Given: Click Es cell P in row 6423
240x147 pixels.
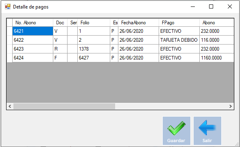Looking at the screenshot, I should pyautogui.click(x=114, y=49).
